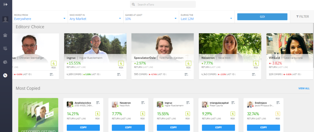The image size is (314, 132).
Task: Open the Discover compass icon in the sidebar
Action: click(6, 75)
